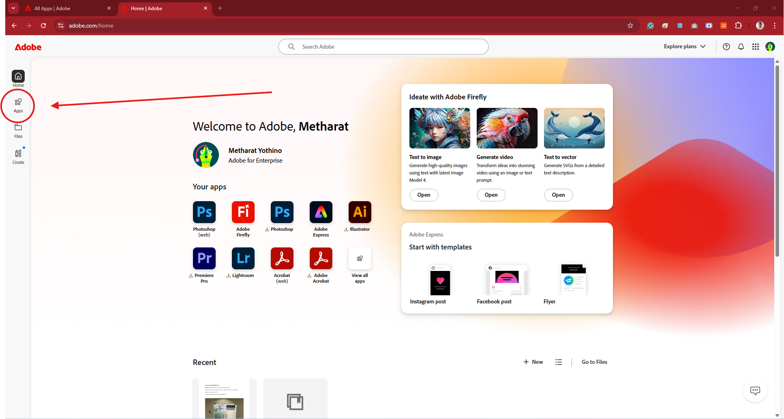Click the page vertical scrollbar
The image size is (784, 419).
pos(777,161)
